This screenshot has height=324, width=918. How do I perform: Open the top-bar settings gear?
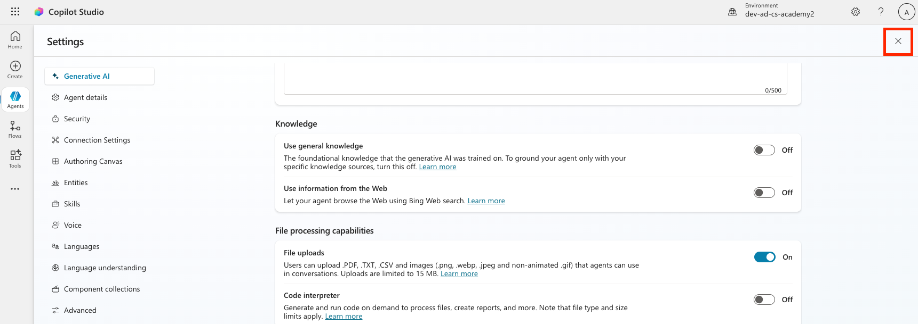[x=856, y=12]
